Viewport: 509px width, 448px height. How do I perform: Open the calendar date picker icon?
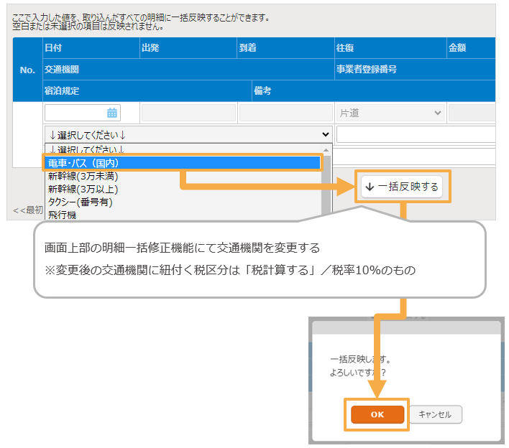coord(111,113)
